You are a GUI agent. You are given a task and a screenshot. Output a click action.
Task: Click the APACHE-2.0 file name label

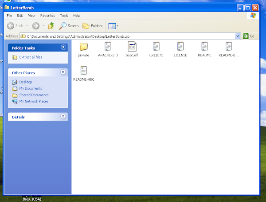108,55
